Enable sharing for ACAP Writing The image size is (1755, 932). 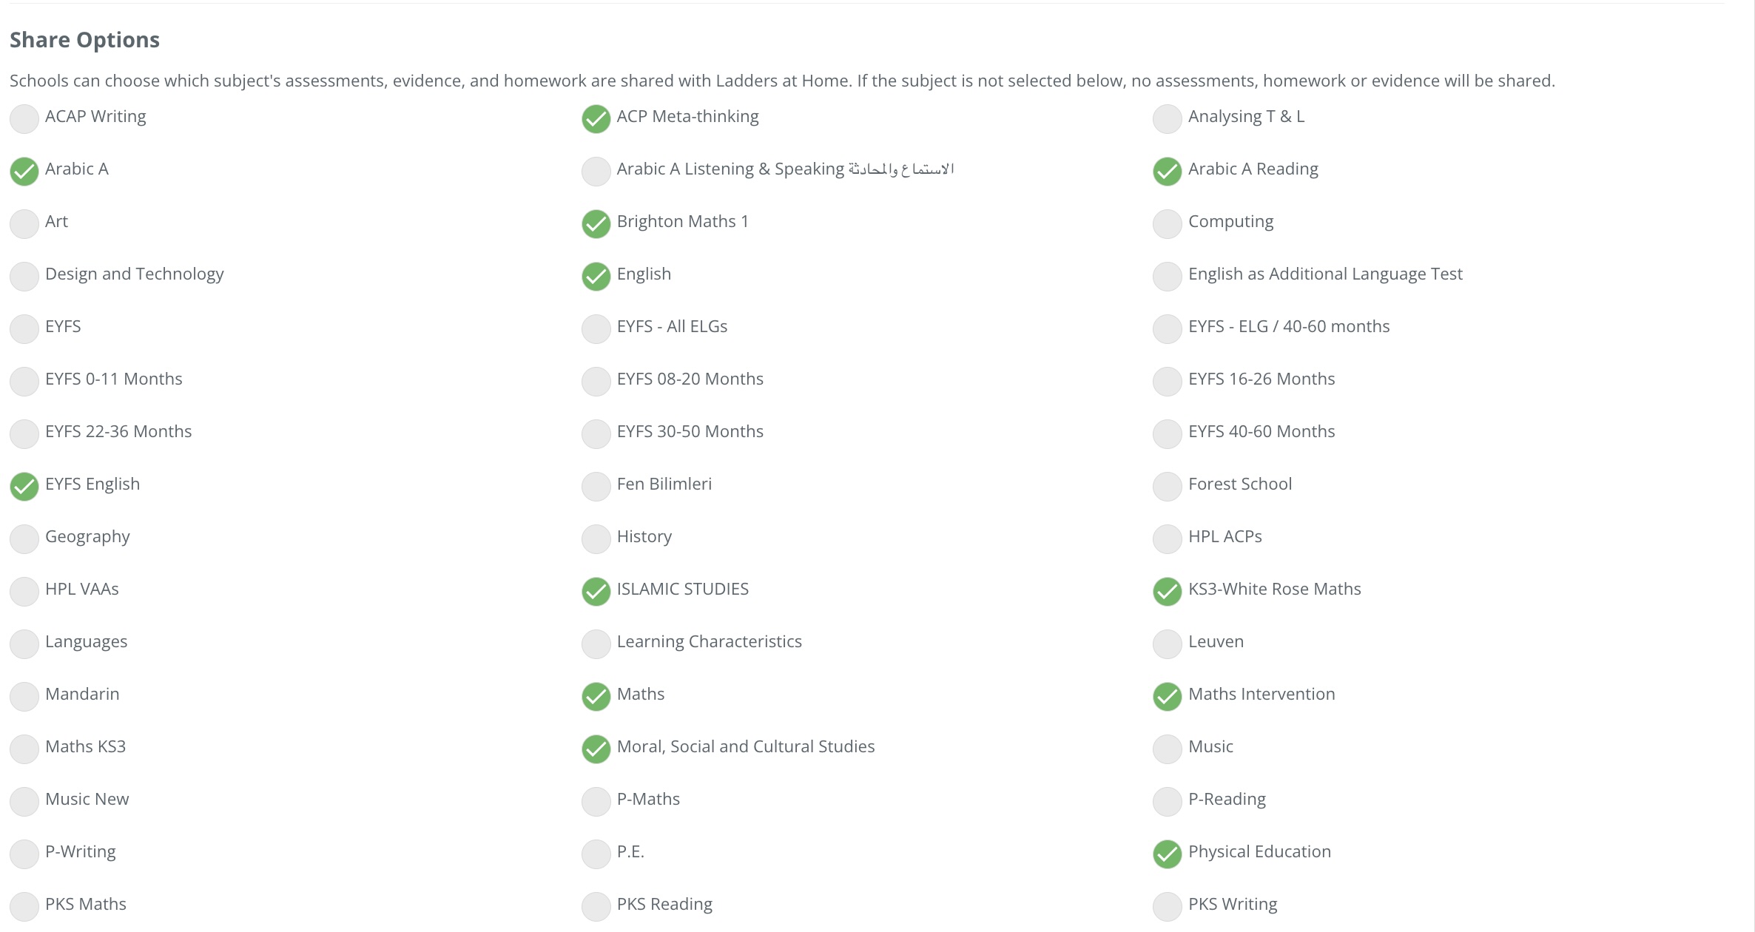tap(24, 119)
